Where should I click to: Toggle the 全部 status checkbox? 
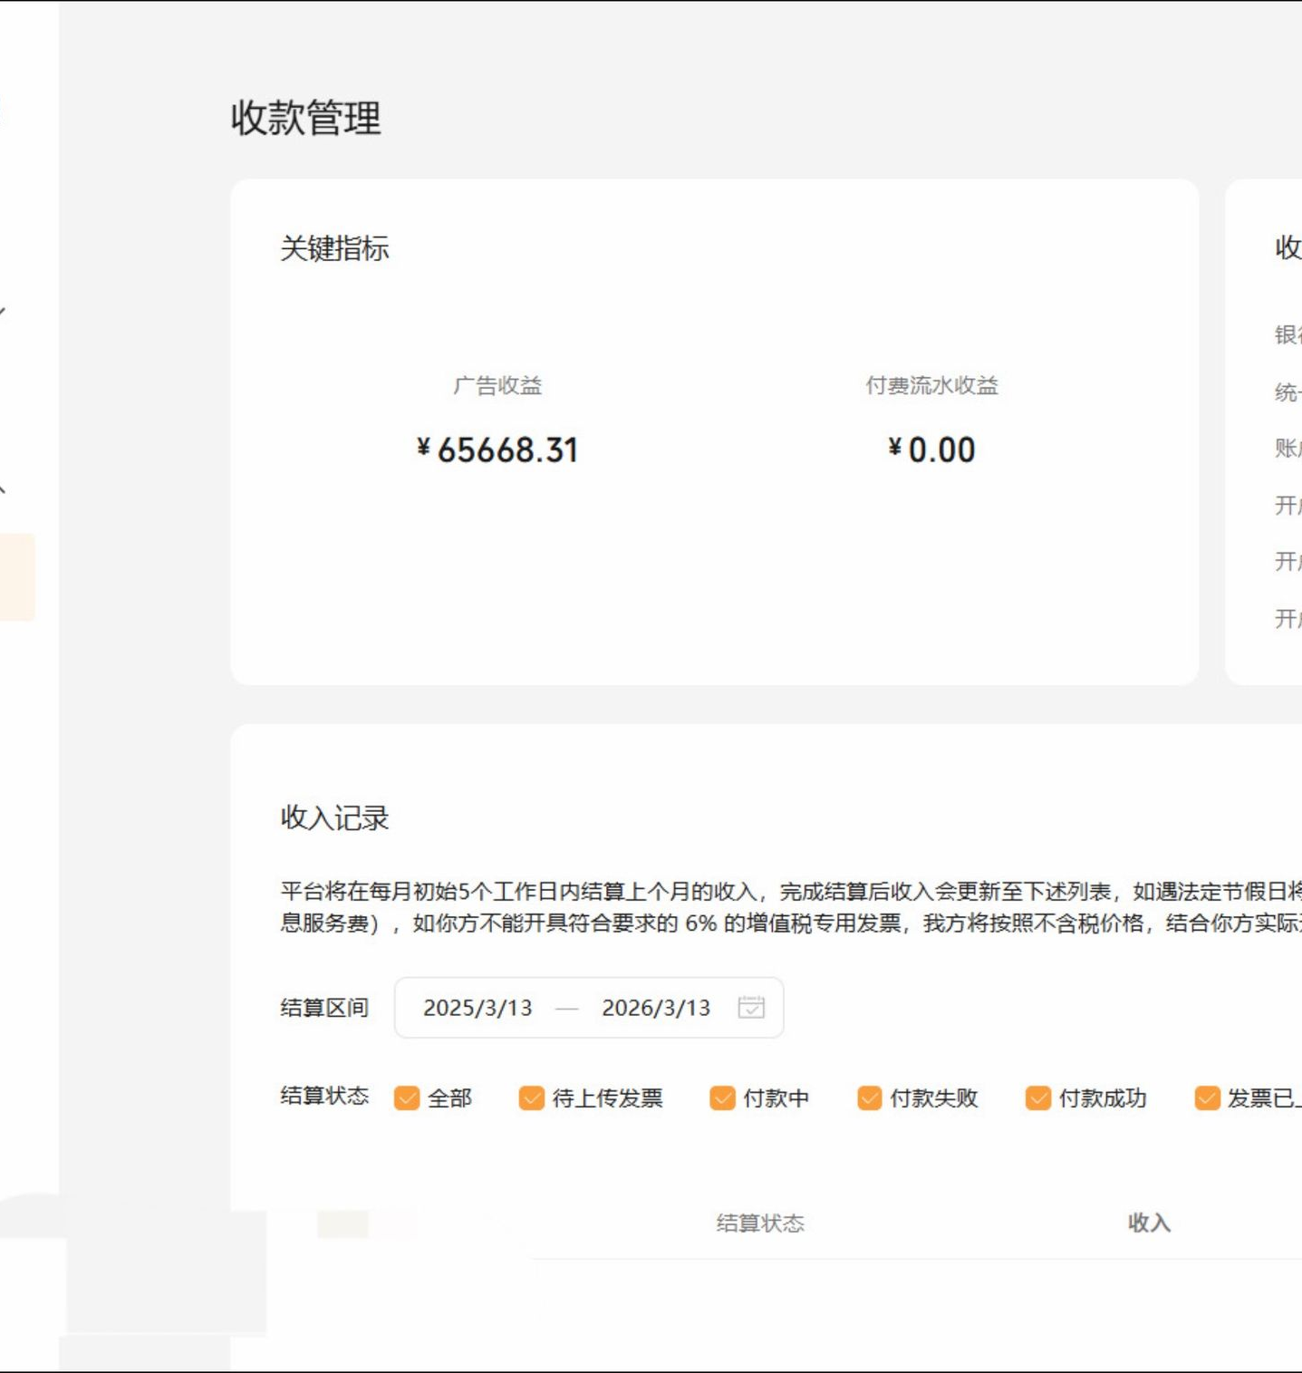(407, 1097)
